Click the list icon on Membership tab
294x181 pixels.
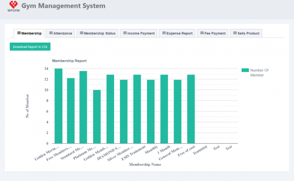point(19,33)
